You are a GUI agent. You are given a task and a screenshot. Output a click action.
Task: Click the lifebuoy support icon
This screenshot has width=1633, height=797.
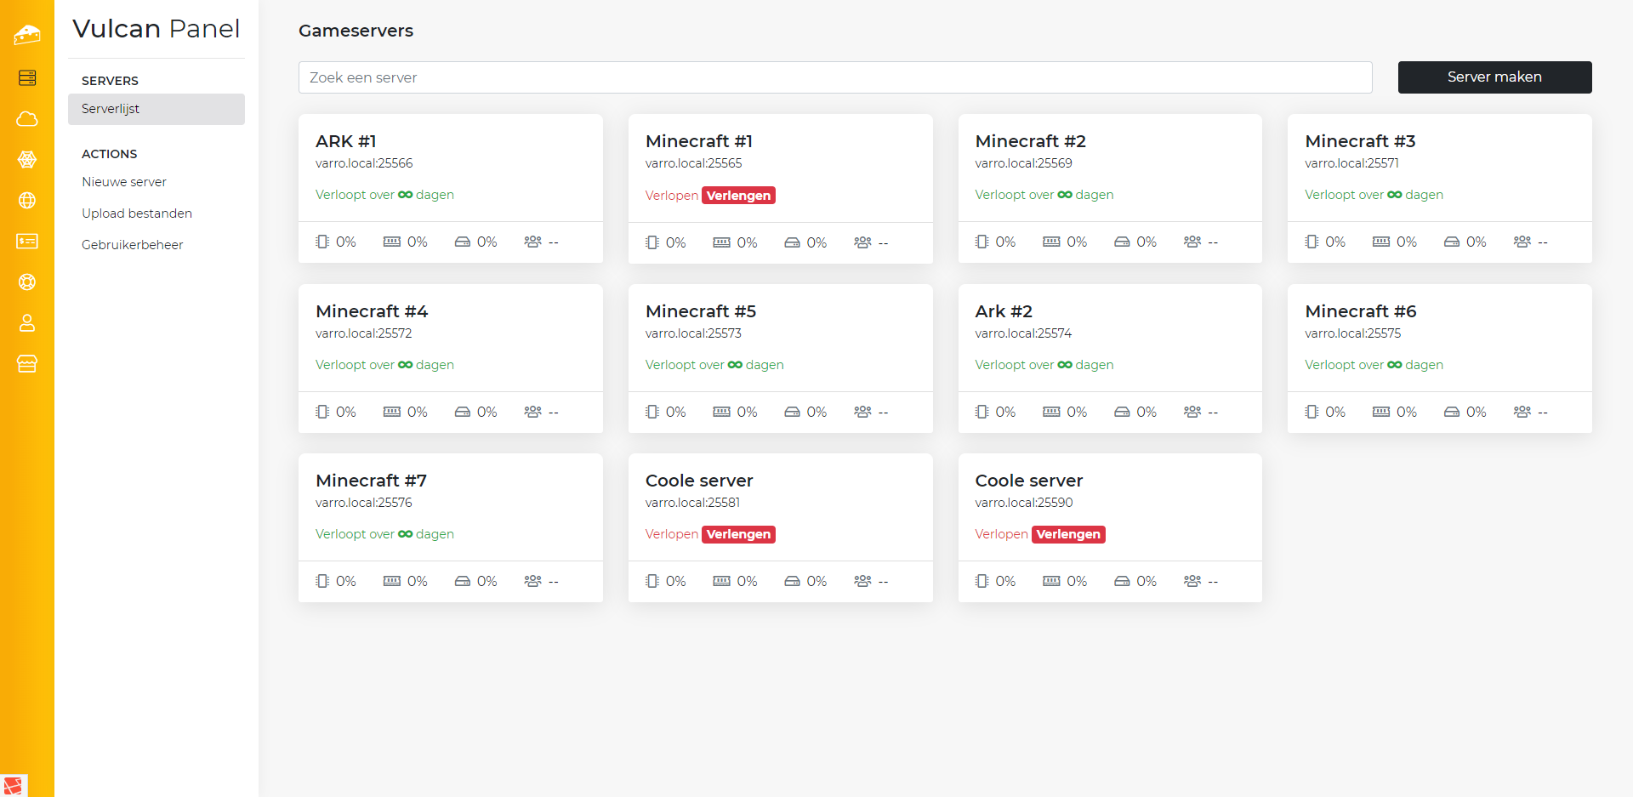pos(27,282)
